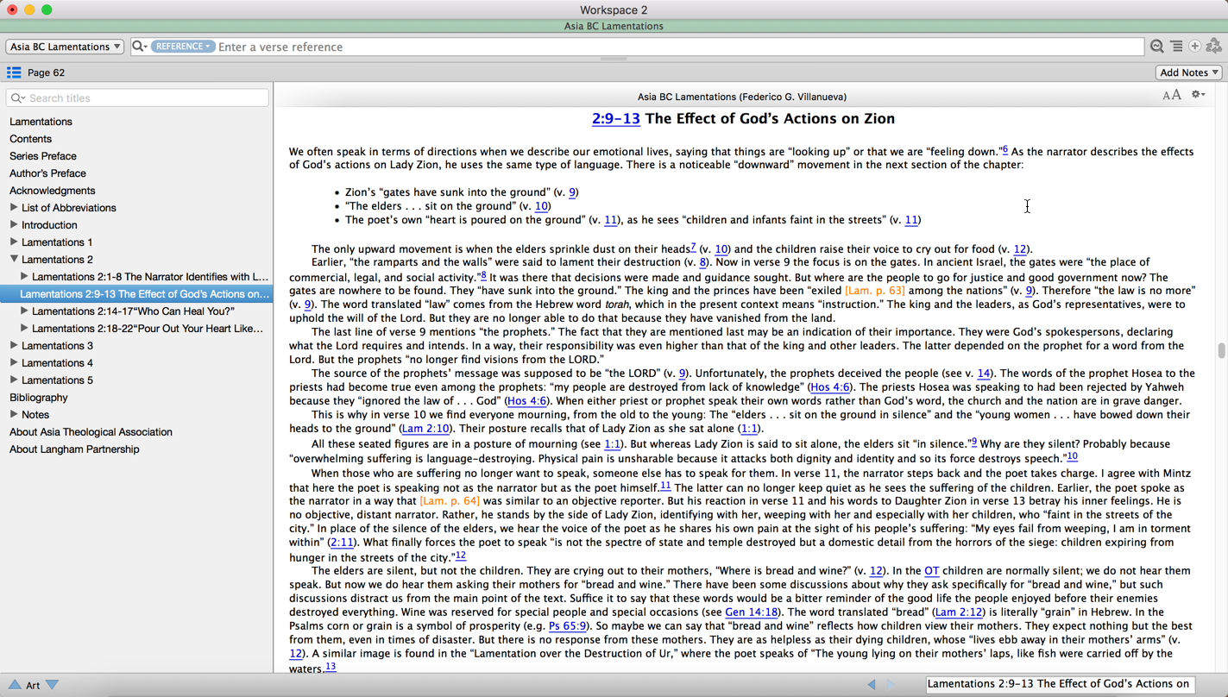Open the list display options icon
1228x697 pixels.
pos(1176,47)
